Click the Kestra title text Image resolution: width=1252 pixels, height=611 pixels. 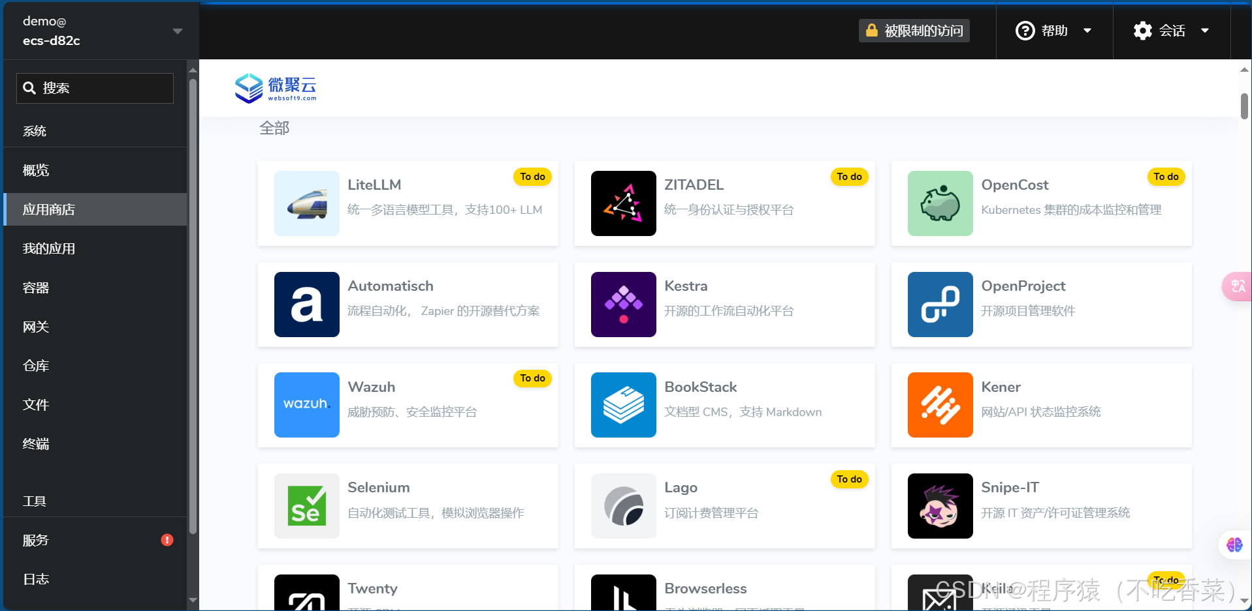tap(686, 286)
